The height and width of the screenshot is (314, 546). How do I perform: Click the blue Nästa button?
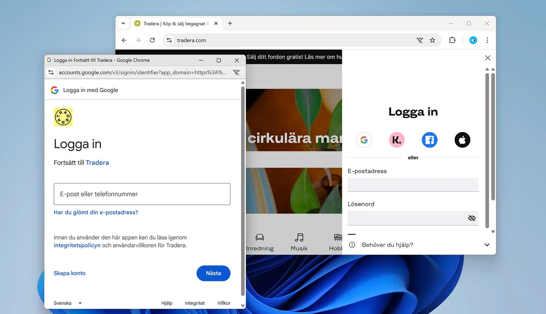coord(213,273)
